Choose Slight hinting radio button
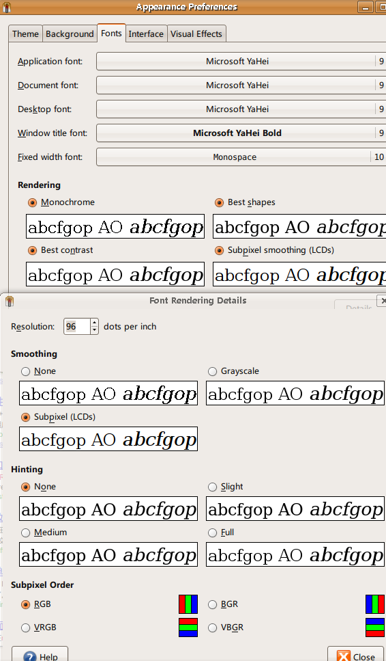 (212, 487)
